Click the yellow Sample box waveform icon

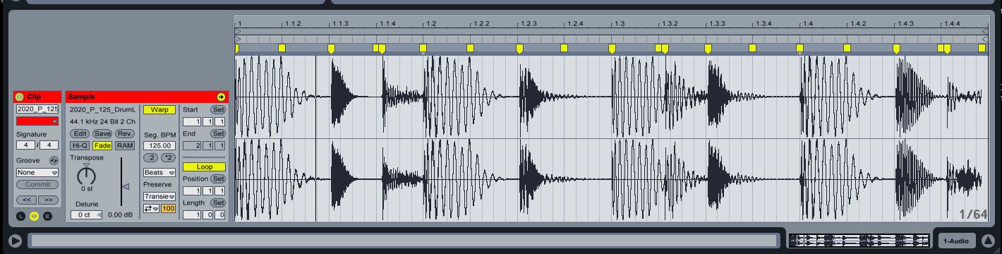click(x=34, y=216)
